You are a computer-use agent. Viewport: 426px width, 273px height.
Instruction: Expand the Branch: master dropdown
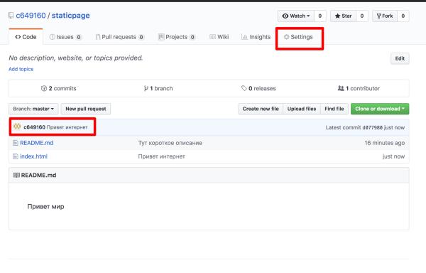[33, 109]
